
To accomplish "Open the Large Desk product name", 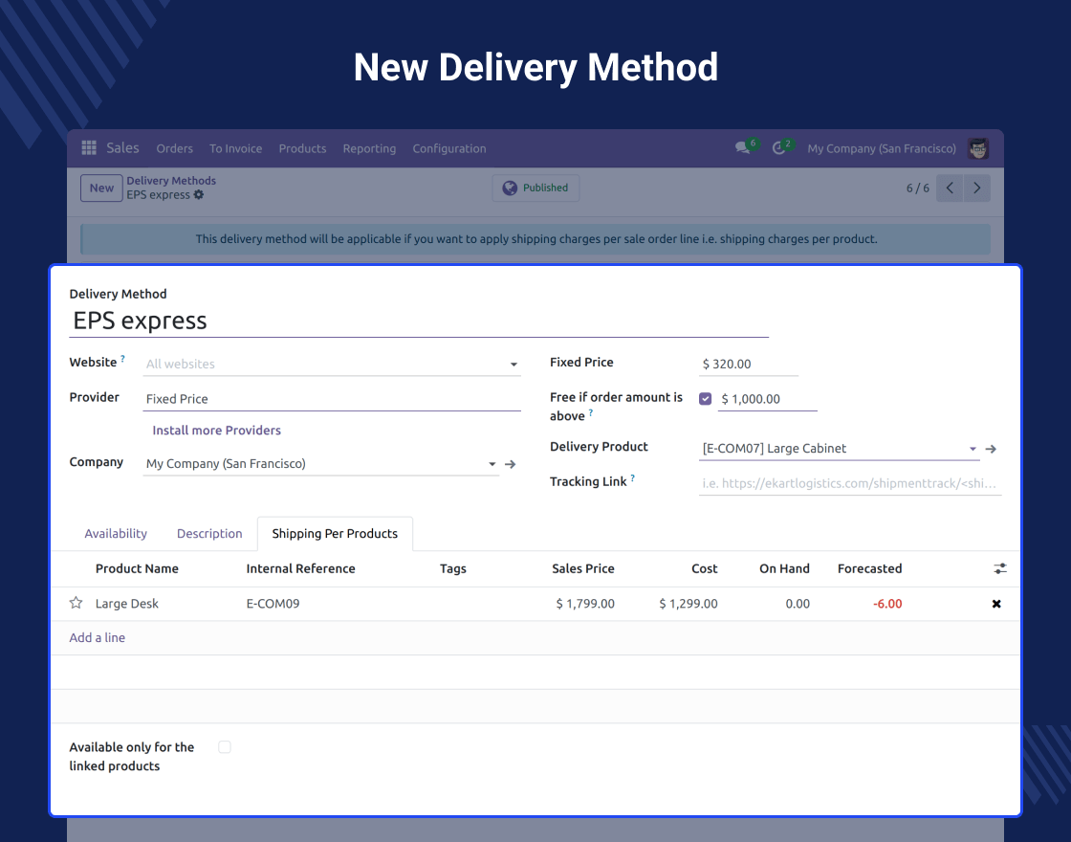I will tap(127, 604).
